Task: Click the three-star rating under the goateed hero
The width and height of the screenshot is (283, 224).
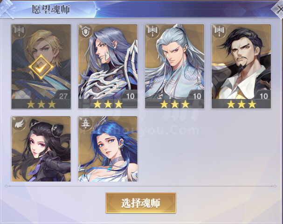Action: tap(242, 104)
